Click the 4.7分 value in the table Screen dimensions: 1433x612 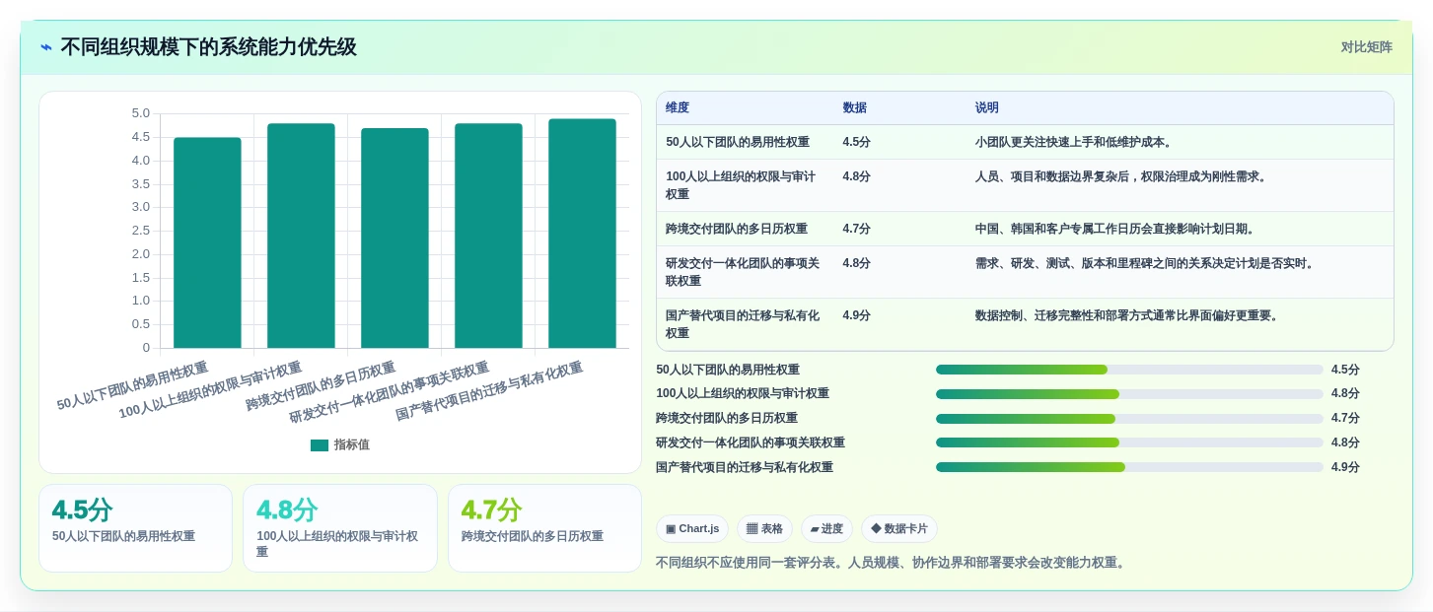pyautogui.click(x=857, y=229)
